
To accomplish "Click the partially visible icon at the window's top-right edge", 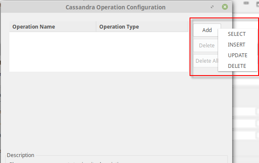I will coord(258,4).
